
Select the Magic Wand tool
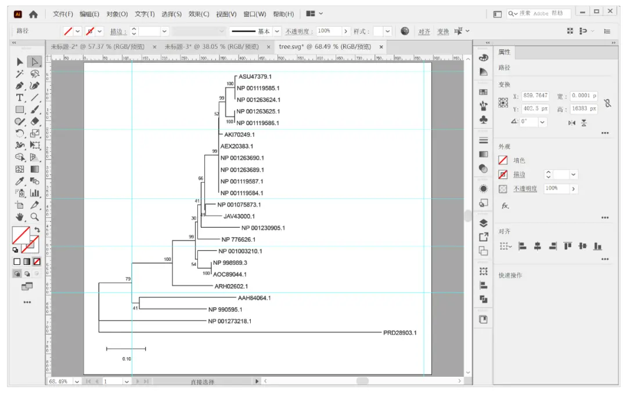pos(20,74)
